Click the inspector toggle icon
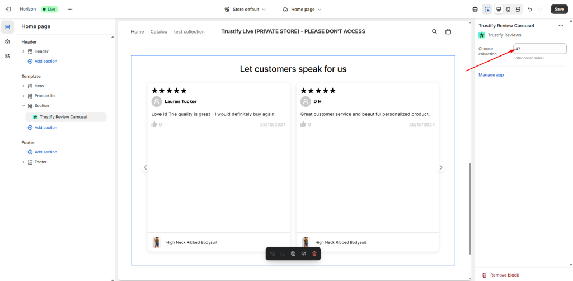 click(x=487, y=9)
